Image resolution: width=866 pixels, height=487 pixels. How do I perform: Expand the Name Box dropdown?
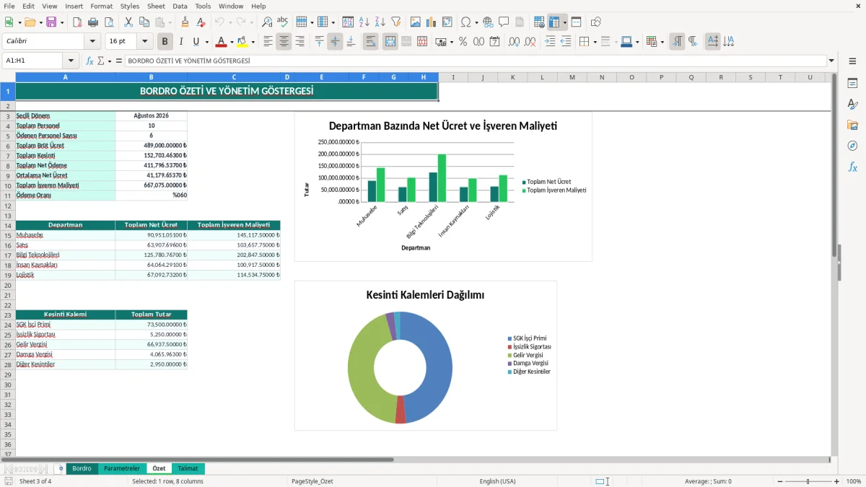click(71, 61)
